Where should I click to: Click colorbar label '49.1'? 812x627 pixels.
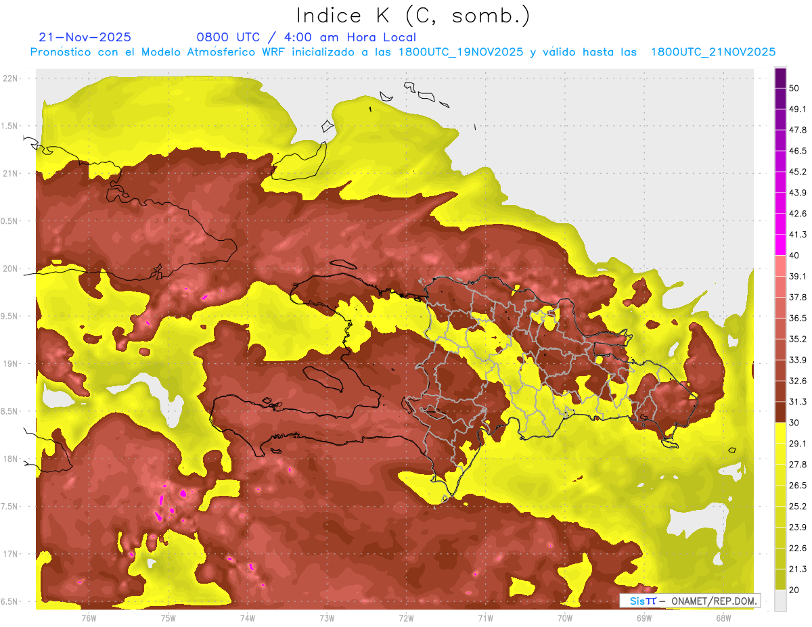click(x=797, y=109)
